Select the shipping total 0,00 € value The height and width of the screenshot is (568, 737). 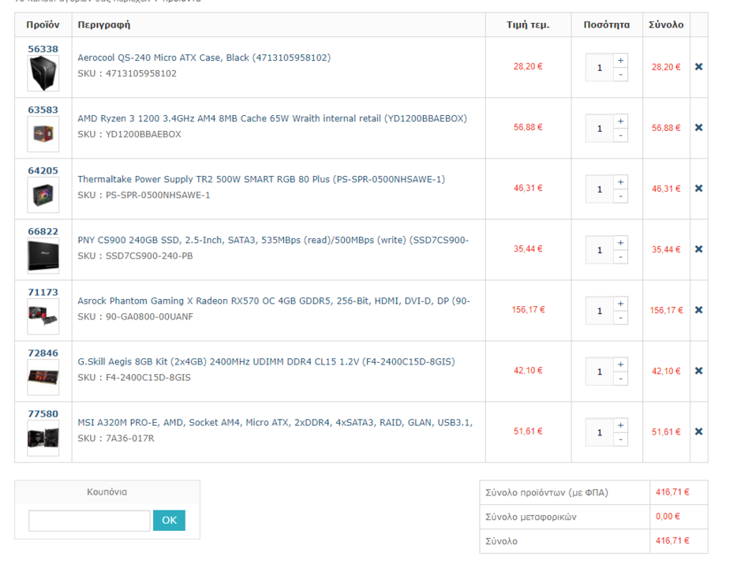coord(668,516)
